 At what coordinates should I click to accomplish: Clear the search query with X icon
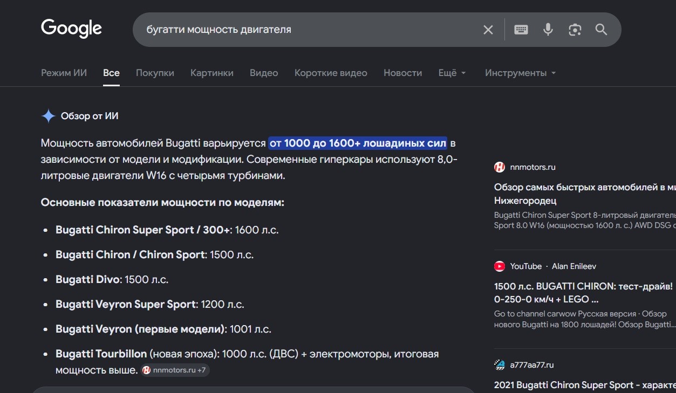(488, 30)
